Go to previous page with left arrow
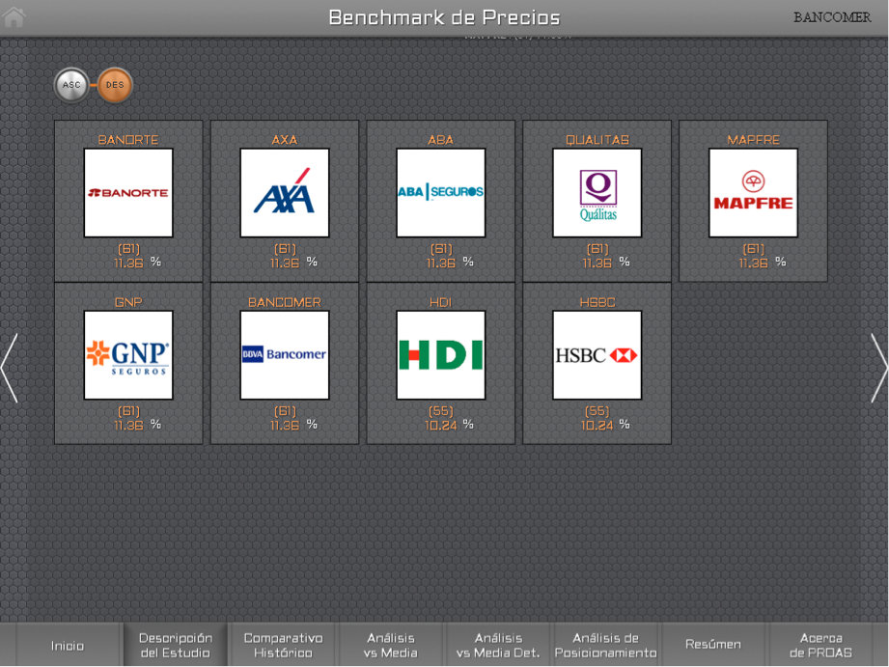The width and height of the screenshot is (889, 667). pyautogui.click(x=10, y=368)
